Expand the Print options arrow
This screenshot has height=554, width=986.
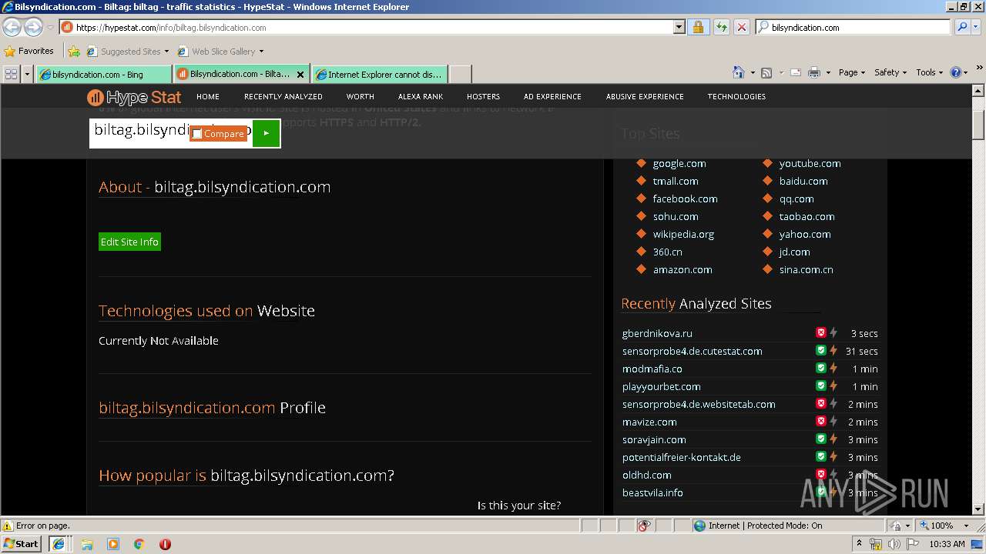tap(828, 72)
